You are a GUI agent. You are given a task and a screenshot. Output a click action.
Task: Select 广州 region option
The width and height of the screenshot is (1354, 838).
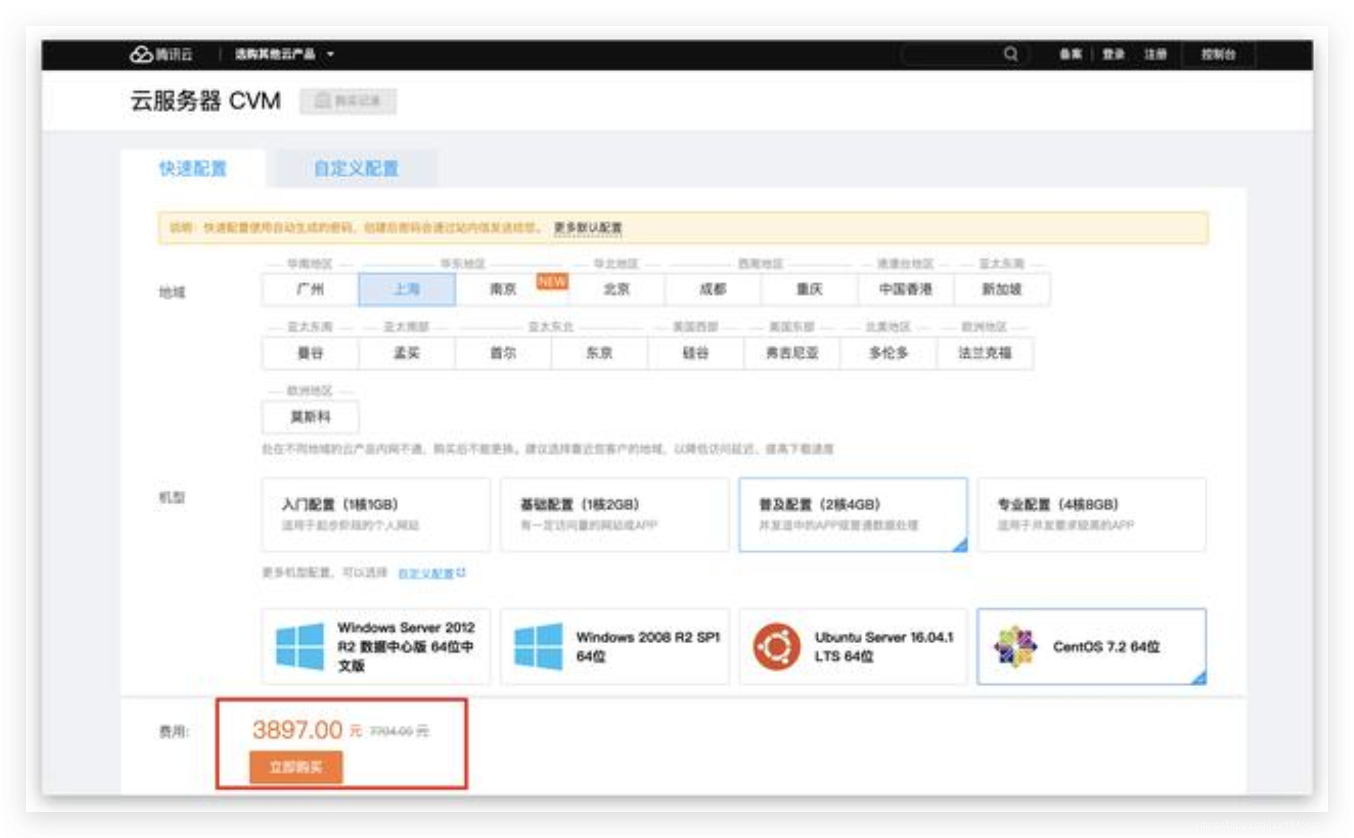tap(310, 289)
